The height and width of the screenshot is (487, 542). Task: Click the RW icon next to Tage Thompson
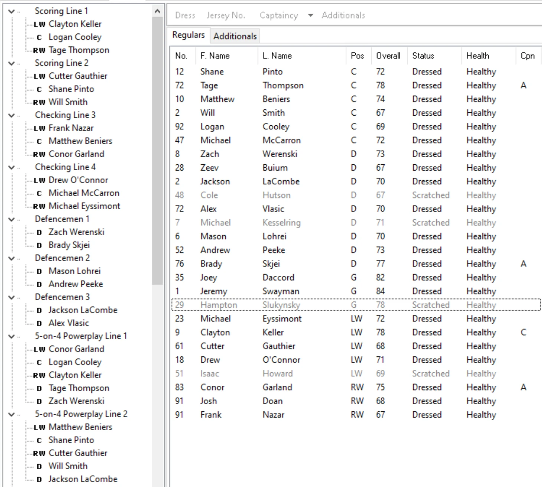pos(39,50)
